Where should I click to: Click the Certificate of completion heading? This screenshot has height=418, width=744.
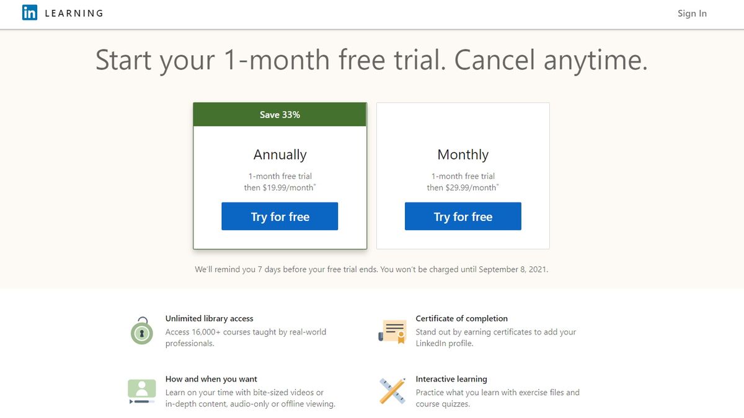pyautogui.click(x=461, y=318)
